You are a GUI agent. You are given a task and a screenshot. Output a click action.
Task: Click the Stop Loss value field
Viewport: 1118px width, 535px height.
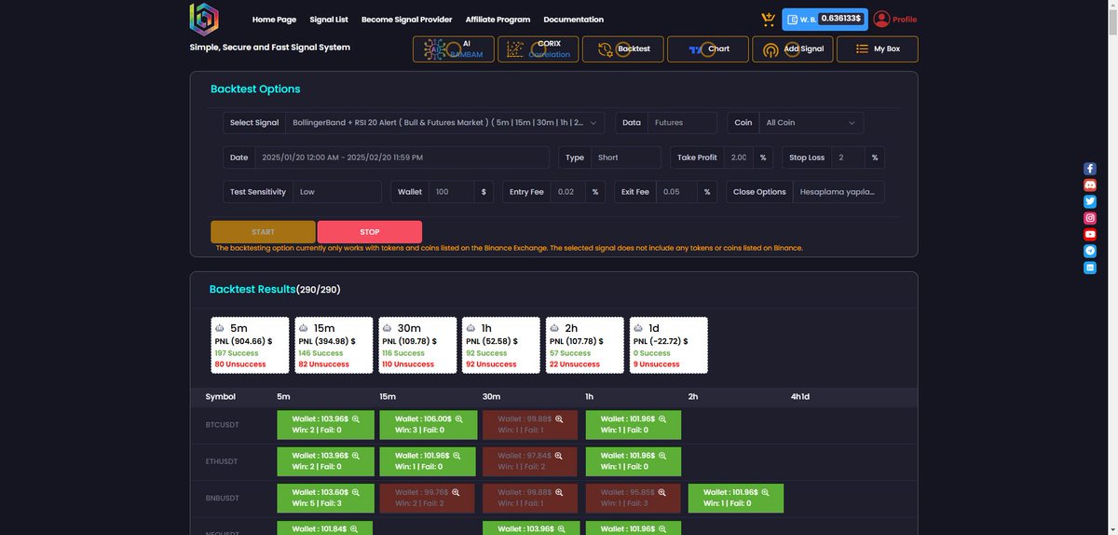[848, 158]
